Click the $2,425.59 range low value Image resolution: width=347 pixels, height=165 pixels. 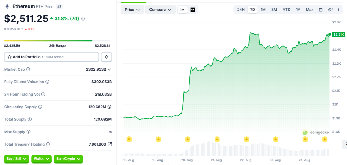click(x=12, y=46)
